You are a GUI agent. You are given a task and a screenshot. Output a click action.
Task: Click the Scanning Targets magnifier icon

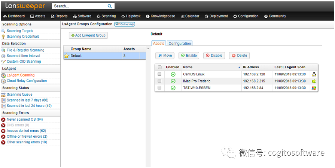[3, 31]
